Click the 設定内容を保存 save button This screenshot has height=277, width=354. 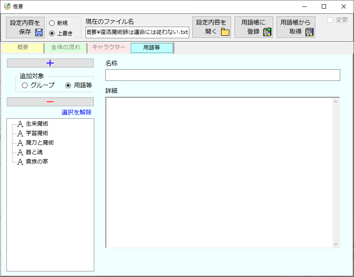click(x=25, y=28)
